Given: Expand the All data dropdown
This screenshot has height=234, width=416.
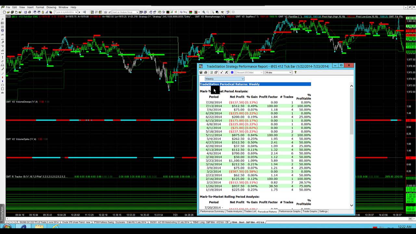Looking at the screenshot, I should [x=279, y=72].
